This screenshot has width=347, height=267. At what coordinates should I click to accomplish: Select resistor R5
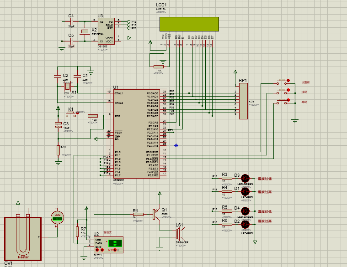227,211
